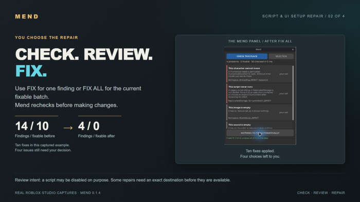Select the 'This script never runs' finding
The image size is (360, 202).
(259, 93)
